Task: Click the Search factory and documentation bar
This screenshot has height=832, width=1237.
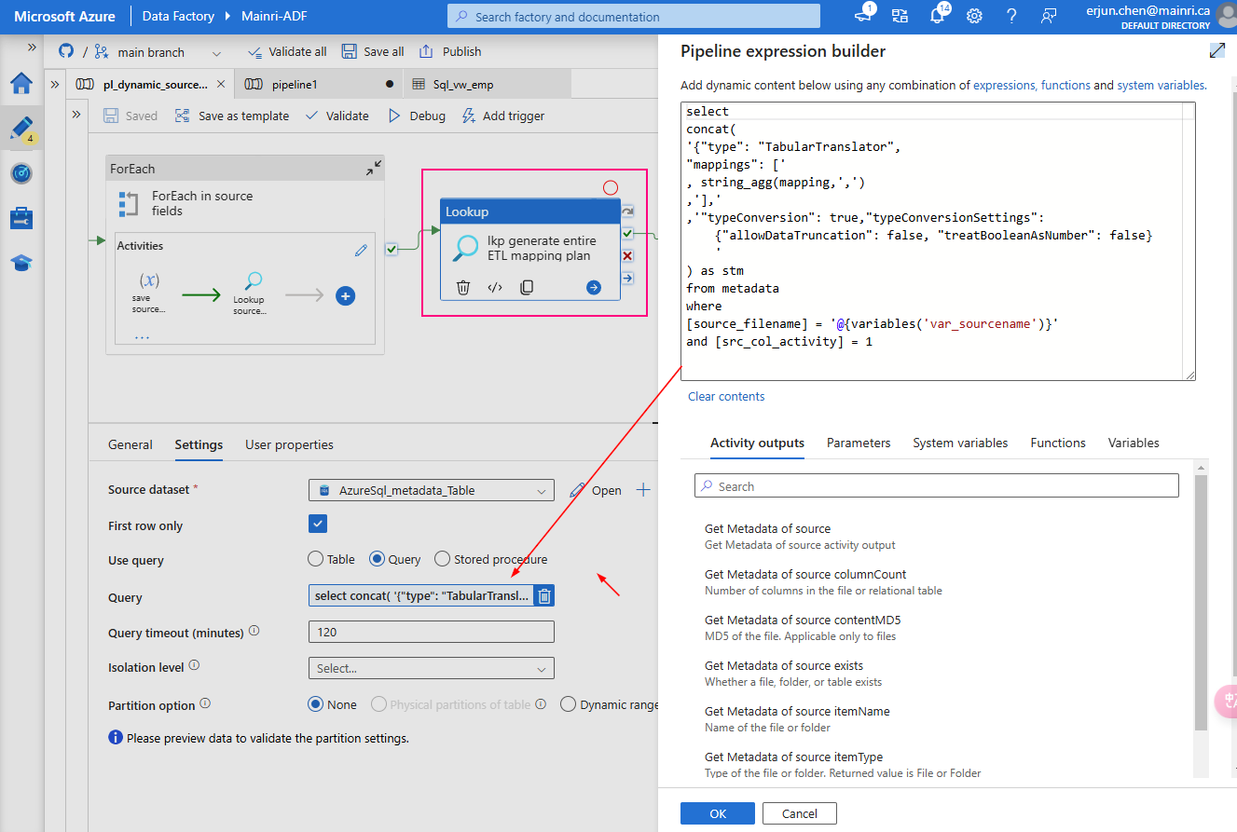Action: (633, 16)
